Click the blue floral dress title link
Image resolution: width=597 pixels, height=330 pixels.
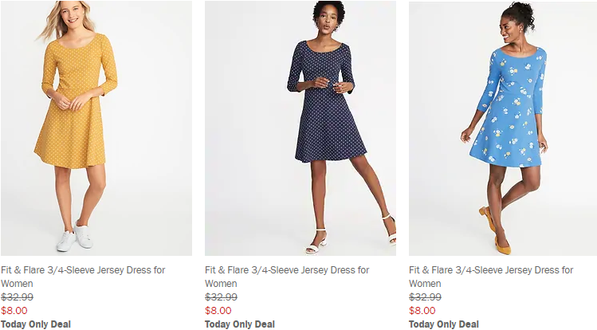[x=491, y=270]
